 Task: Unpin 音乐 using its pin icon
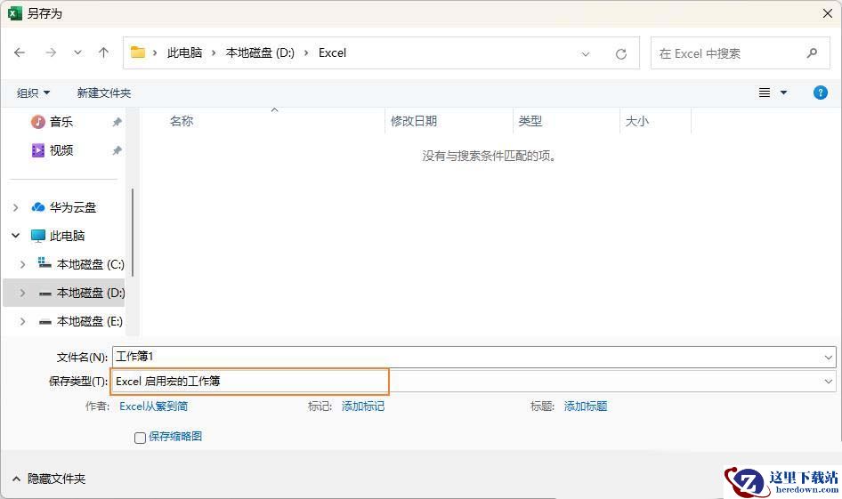117,122
